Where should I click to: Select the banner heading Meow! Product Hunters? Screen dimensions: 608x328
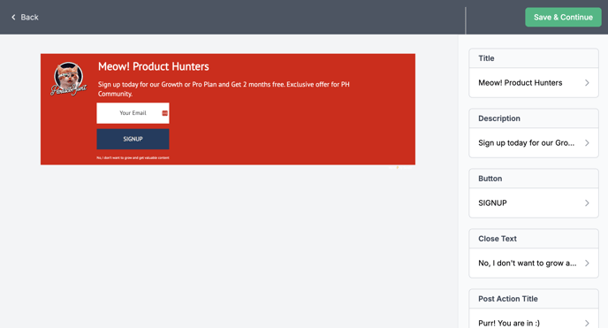pos(153,66)
